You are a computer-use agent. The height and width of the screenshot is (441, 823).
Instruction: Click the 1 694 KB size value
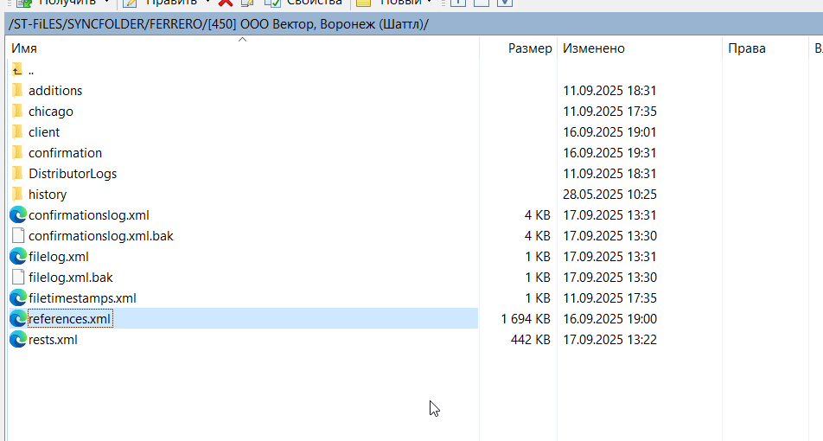click(x=526, y=319)
